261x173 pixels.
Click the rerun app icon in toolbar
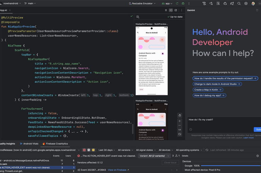click(x=177, y=3)
